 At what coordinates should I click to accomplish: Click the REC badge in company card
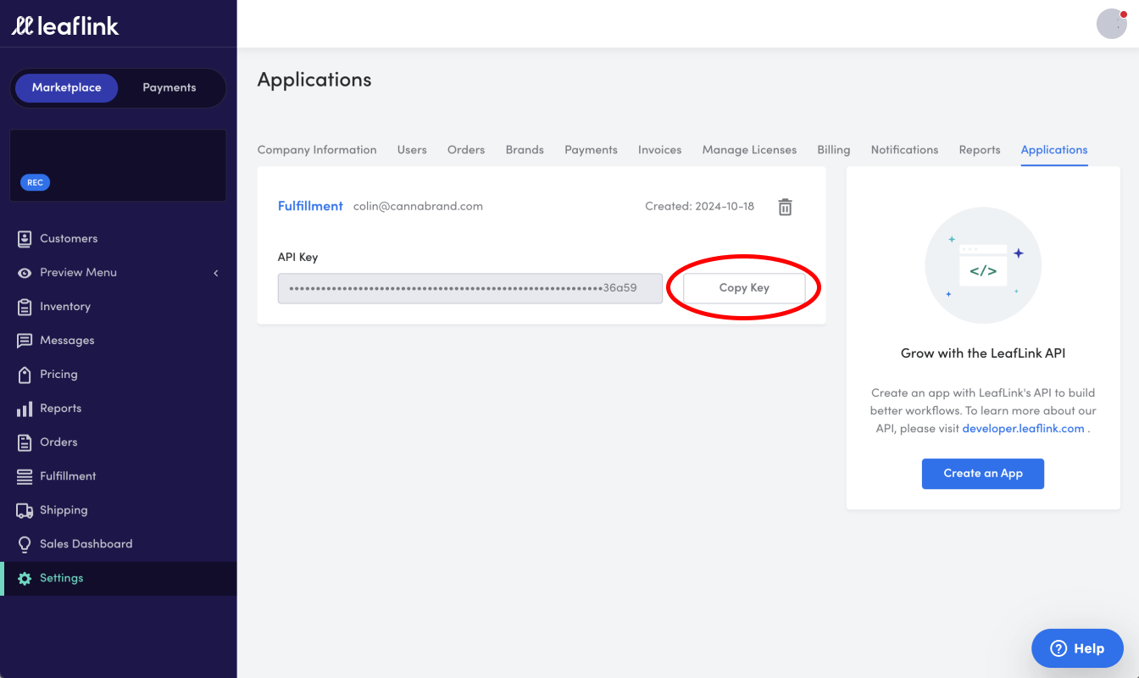[35, 182]
